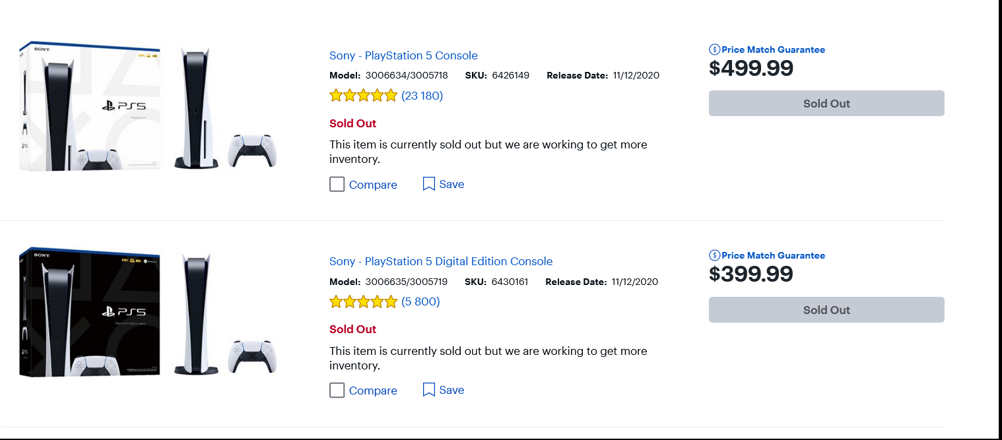Click the white PS5 Console box thumbnail
This screenshot has height=440, width=1002.
90,107
